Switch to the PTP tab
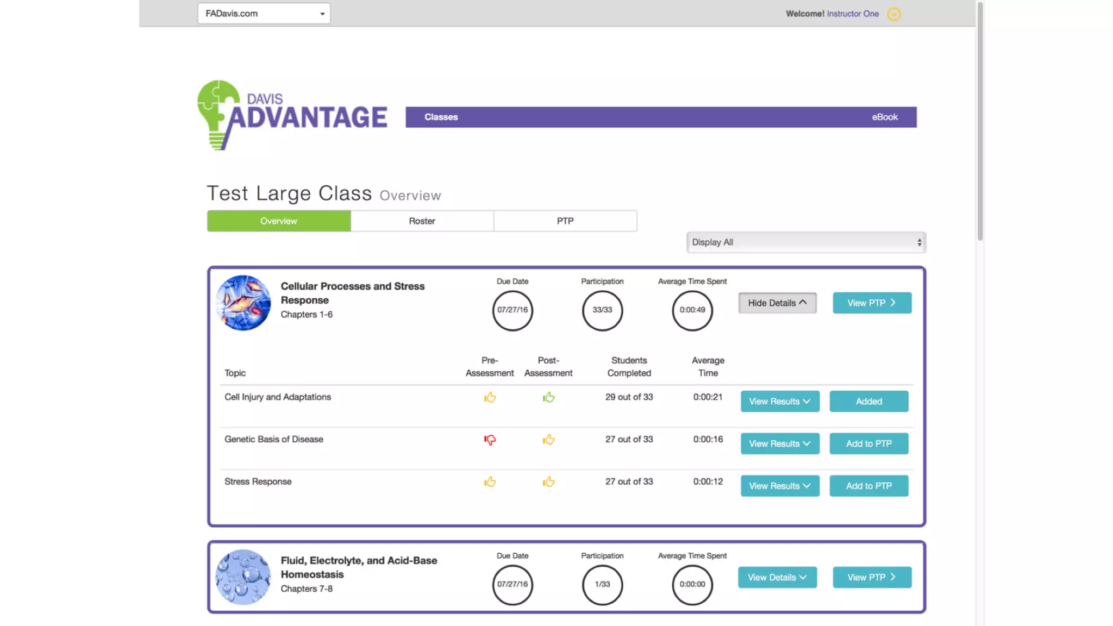This screenshot has height=626, width=1113. 565,221
